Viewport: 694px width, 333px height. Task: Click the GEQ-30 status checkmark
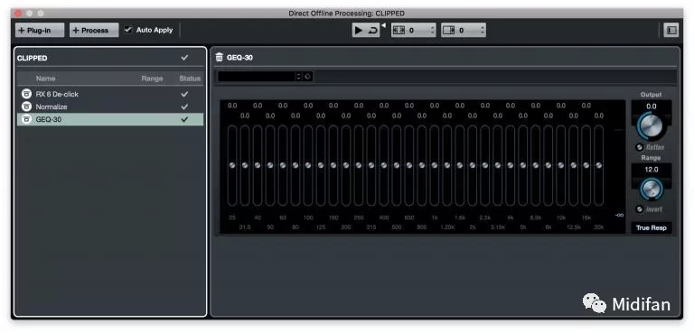point(184,119)
